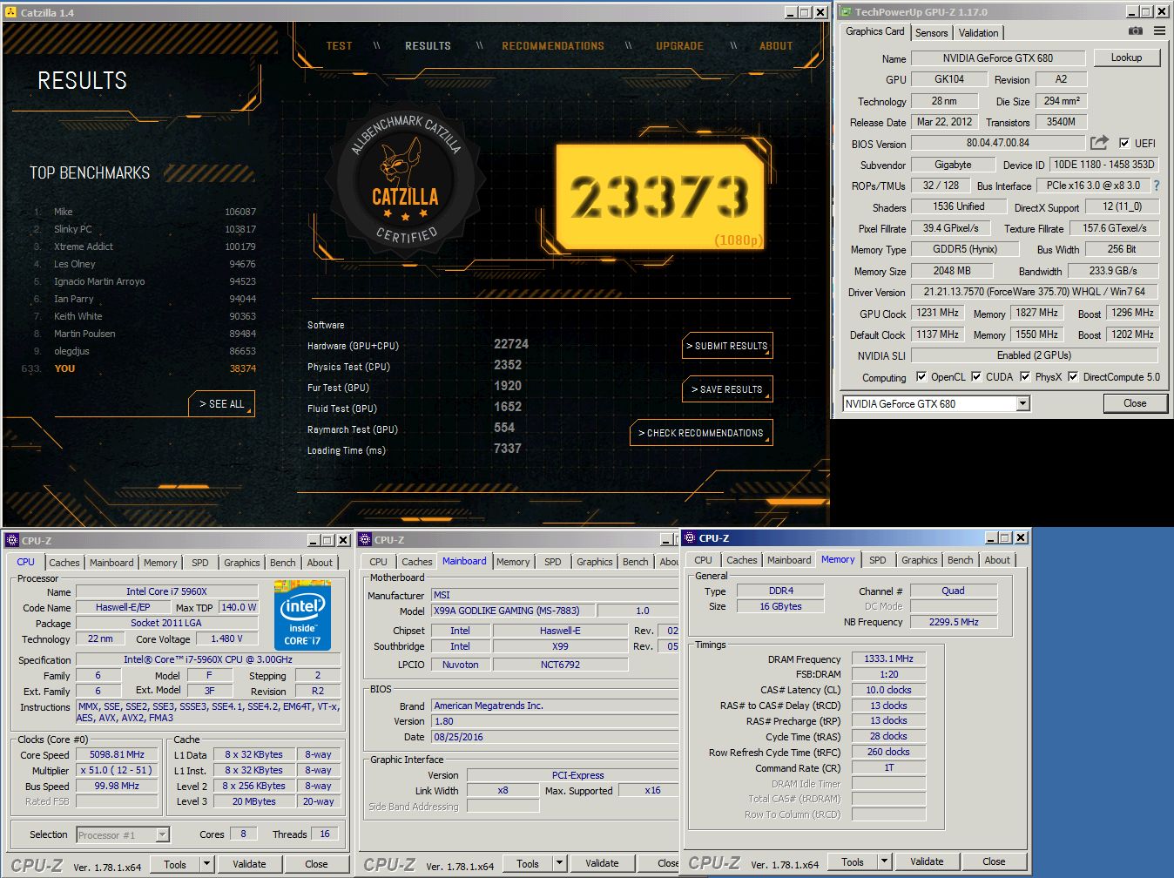The image size is (1174, 878).
Task: Click the CPU-Z Mainboard window title icon
Action: tap(366, 540)
